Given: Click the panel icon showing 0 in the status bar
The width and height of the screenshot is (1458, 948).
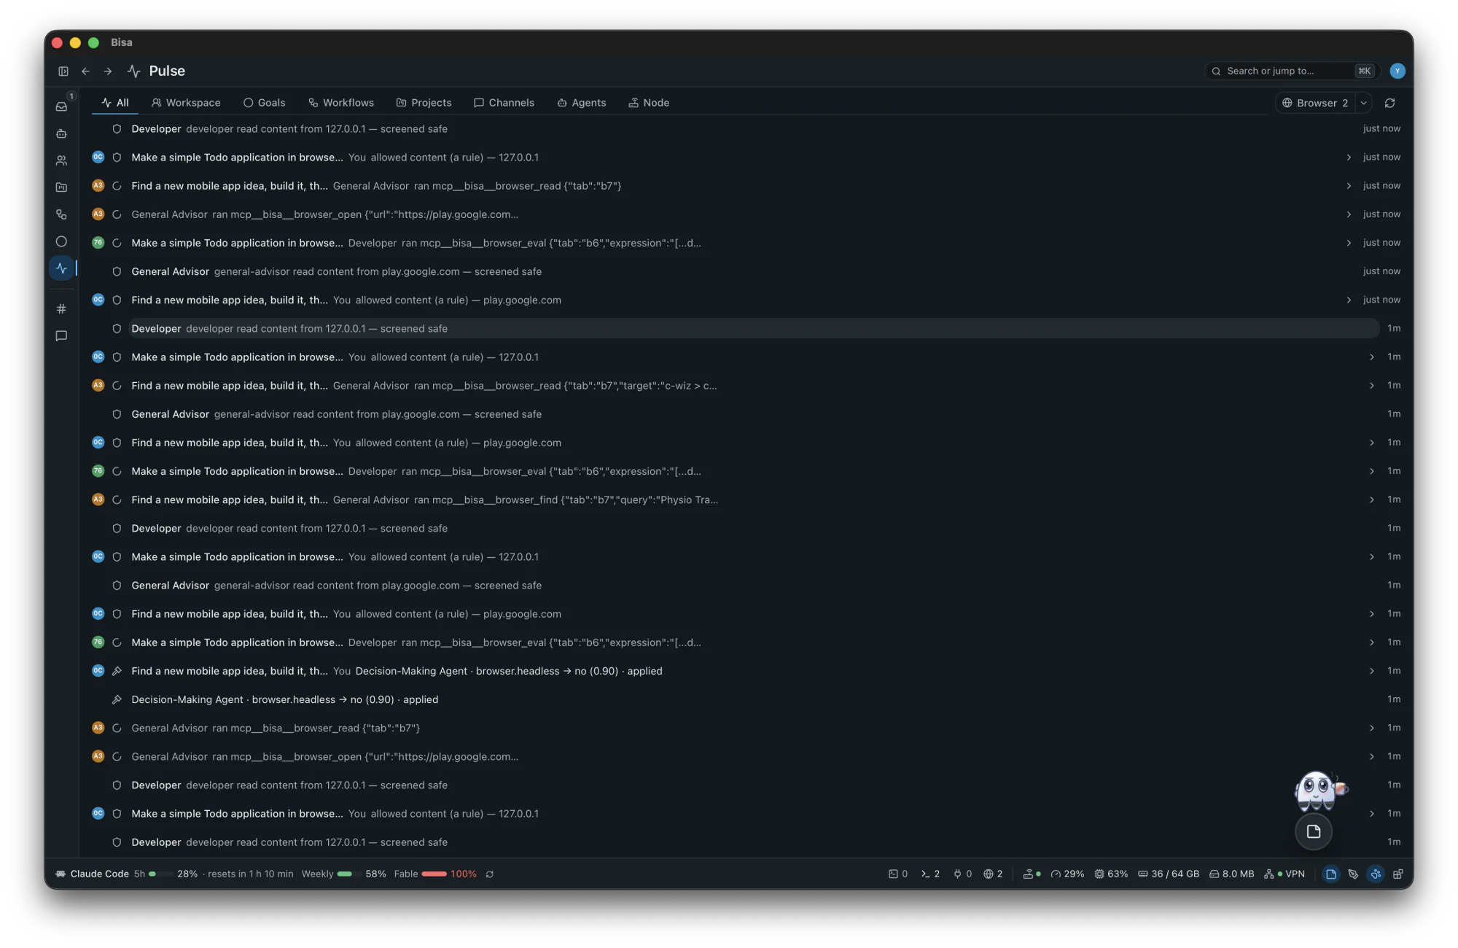Looking at the screenshot, I should pyautogui.click(x=898, y=874).
